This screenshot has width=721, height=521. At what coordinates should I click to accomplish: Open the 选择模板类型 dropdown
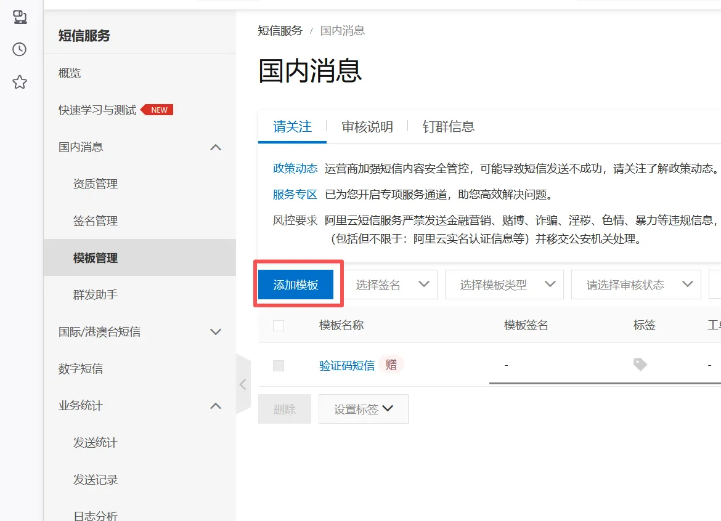click(x=504, y=285)
